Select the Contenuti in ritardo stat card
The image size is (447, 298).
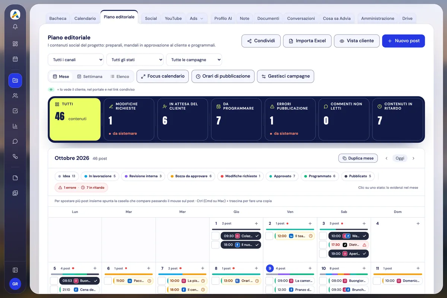click(397, 119)
